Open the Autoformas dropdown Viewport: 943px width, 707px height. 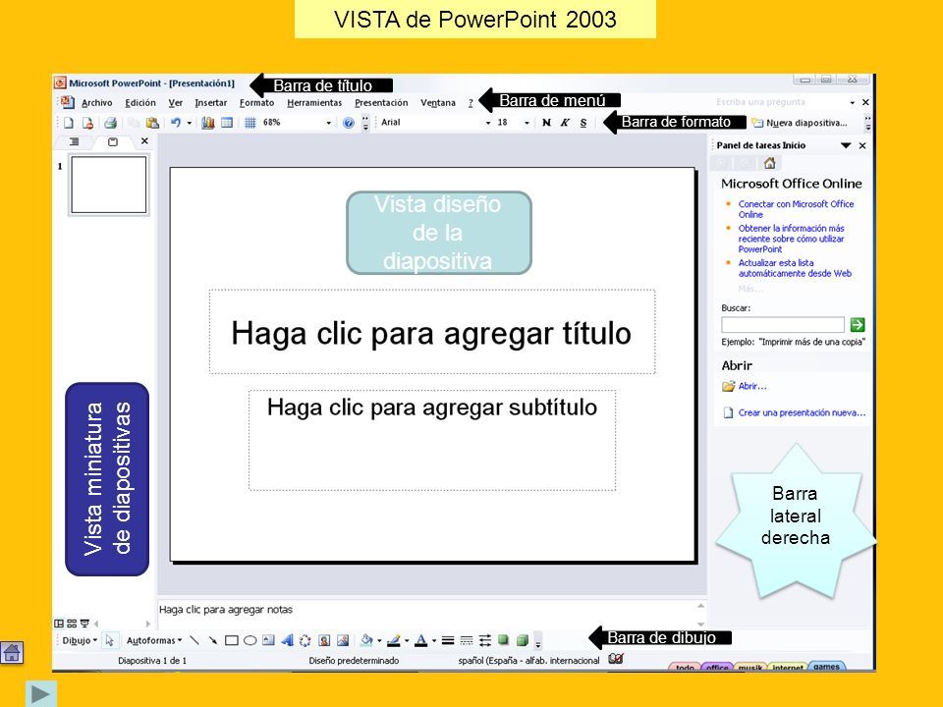point(154,641)
